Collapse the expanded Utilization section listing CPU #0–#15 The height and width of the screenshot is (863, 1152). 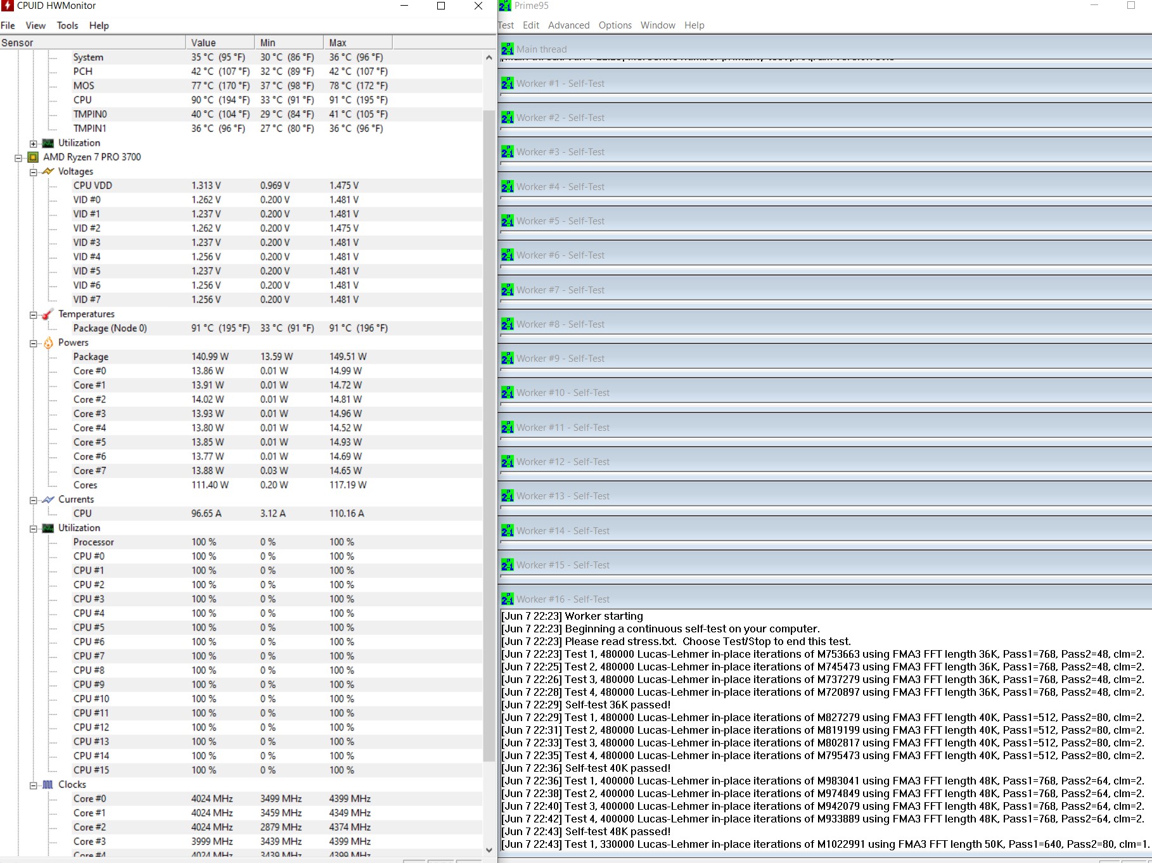tap(34, 528)
